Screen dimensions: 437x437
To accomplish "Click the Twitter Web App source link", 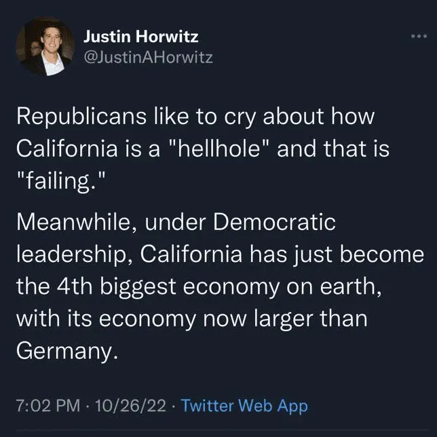I will coord(245,406).
